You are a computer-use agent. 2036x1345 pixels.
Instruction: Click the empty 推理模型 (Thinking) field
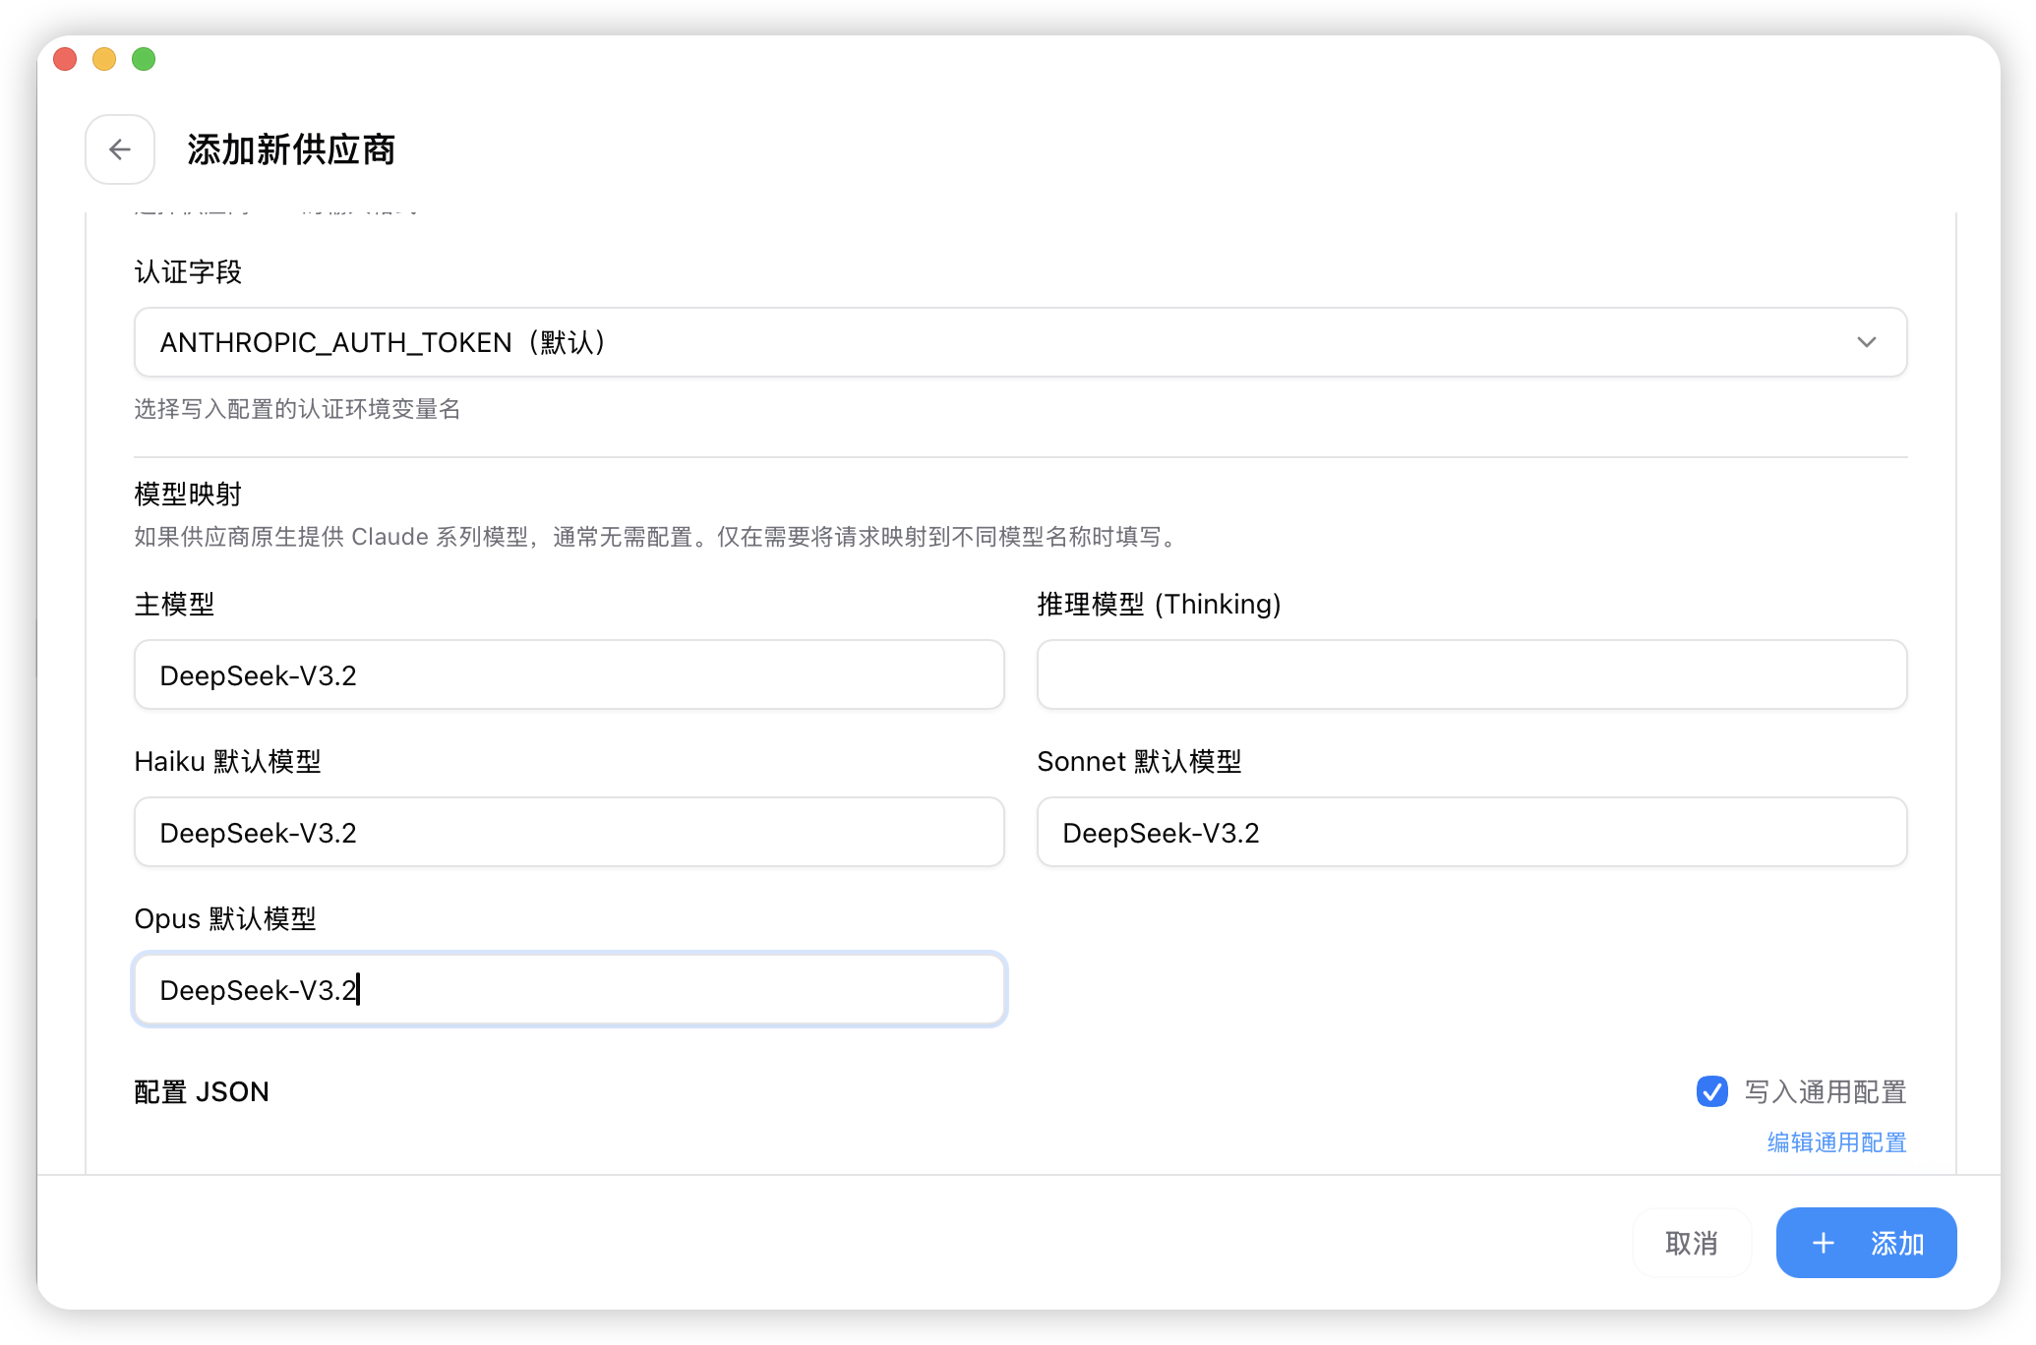coord(1471,674)
